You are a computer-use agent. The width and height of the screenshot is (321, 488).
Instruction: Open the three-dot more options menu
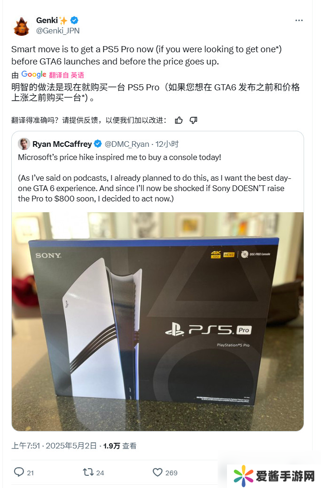point(299,21)
